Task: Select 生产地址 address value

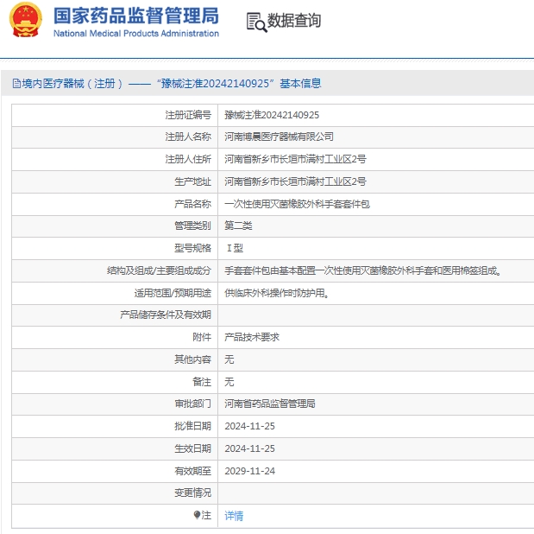Action: (x=295, y=181)
